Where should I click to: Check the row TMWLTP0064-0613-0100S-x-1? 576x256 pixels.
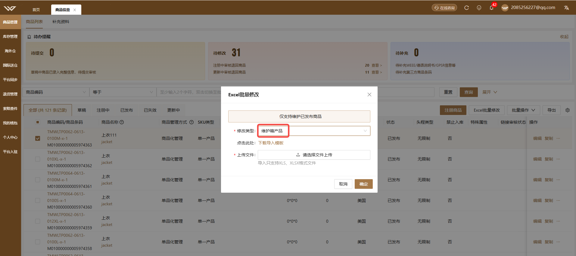[38, 200]
